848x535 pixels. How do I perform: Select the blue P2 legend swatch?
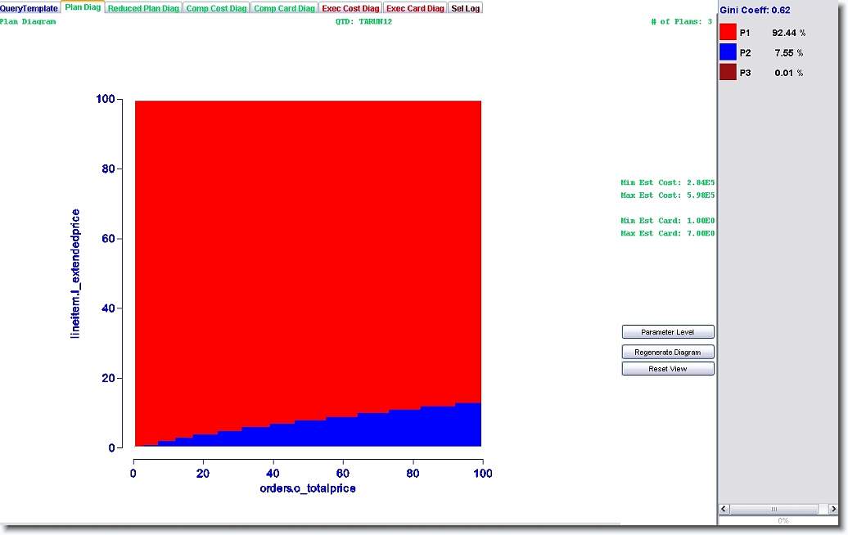point(728,52)
